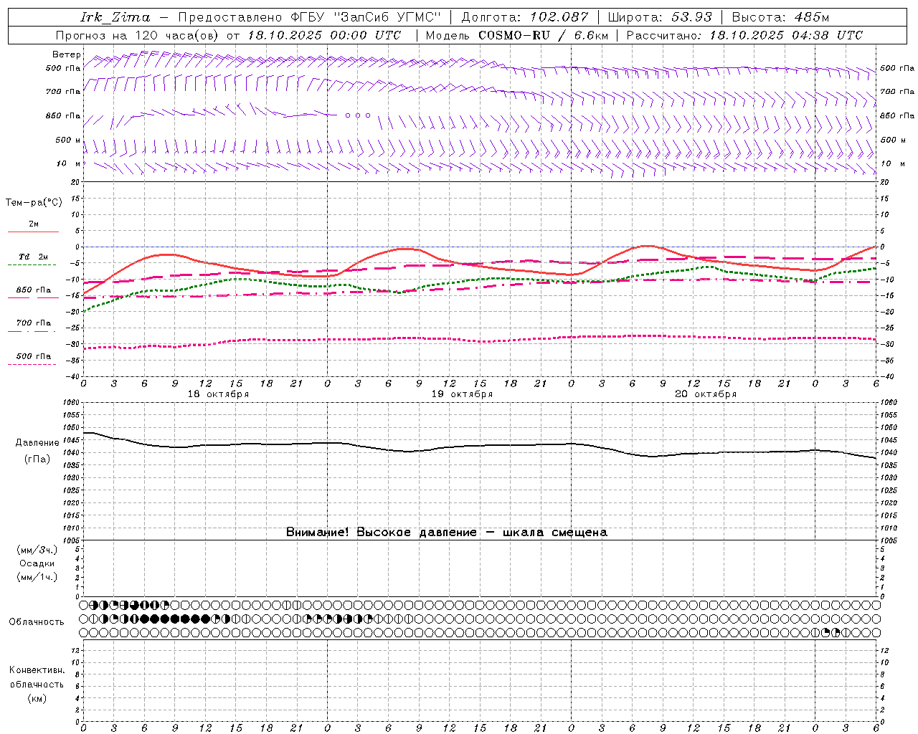
Task: Click the station name Irk_Zima in the header
Action: (x=115, y=17)
